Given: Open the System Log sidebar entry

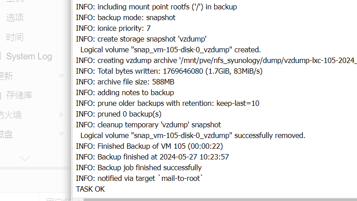Looking at the screenshot, I should 29,56.
